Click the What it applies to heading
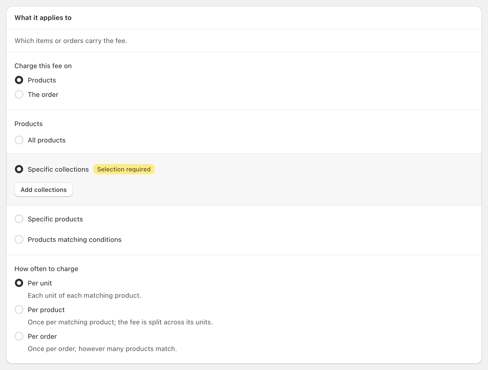This screenshot has width=488, height=370. tap(43, 18)
